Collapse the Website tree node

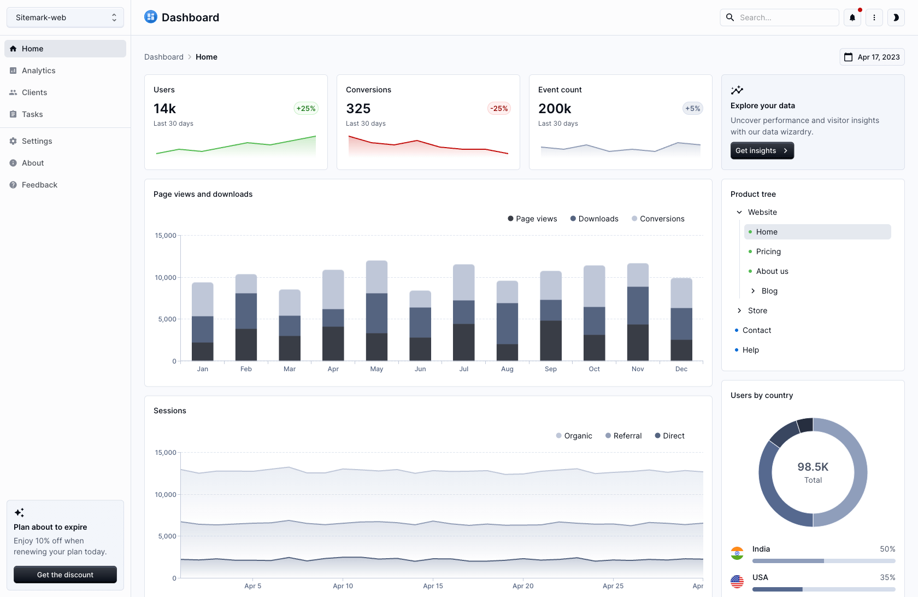click(739, 212)
